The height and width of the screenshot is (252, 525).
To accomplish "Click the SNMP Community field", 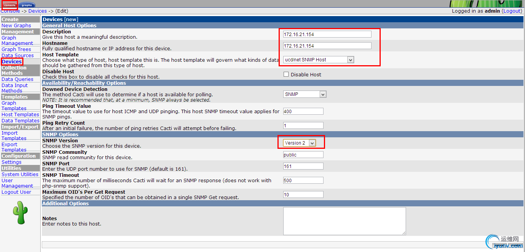I will click(303, 155).
